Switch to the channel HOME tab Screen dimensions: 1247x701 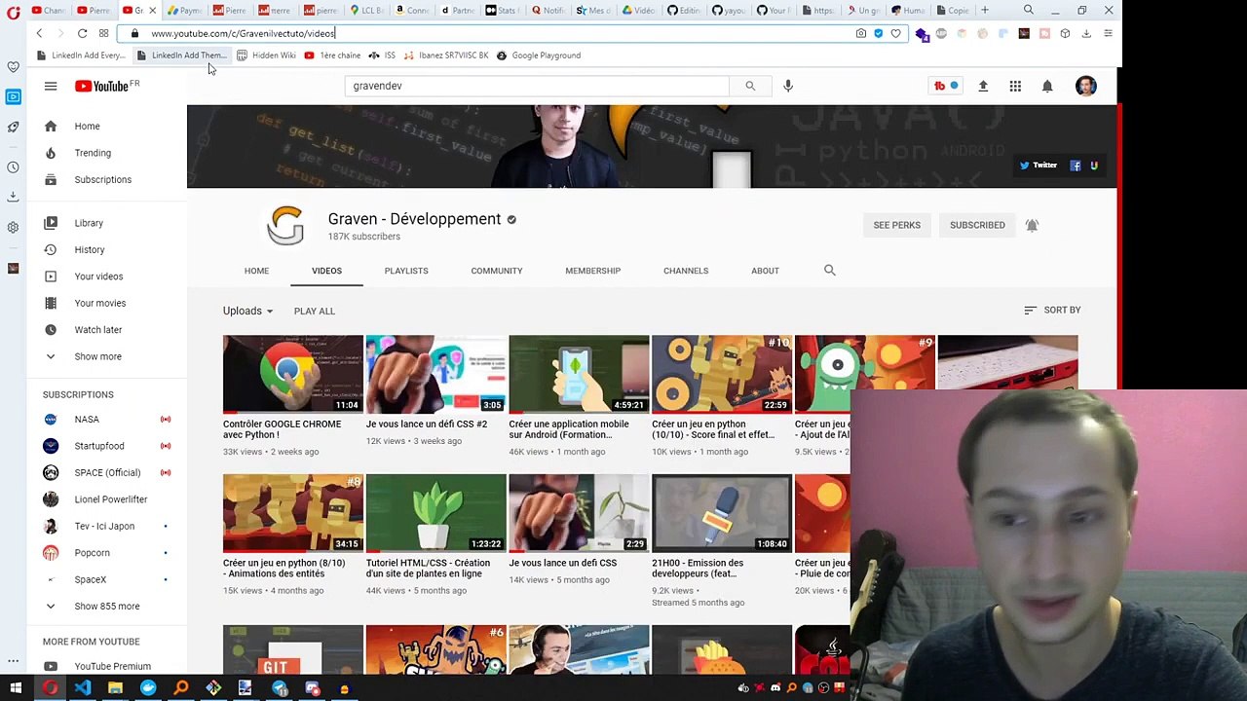click(256, 271)
